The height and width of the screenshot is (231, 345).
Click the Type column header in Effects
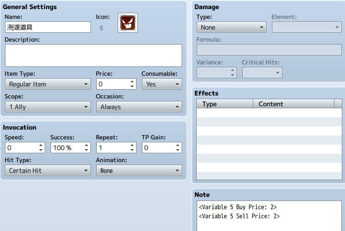tap(225, 104)
